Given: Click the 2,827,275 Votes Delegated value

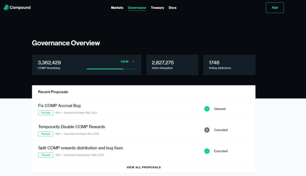Looking at the screenshot, I should coord(163,62).
